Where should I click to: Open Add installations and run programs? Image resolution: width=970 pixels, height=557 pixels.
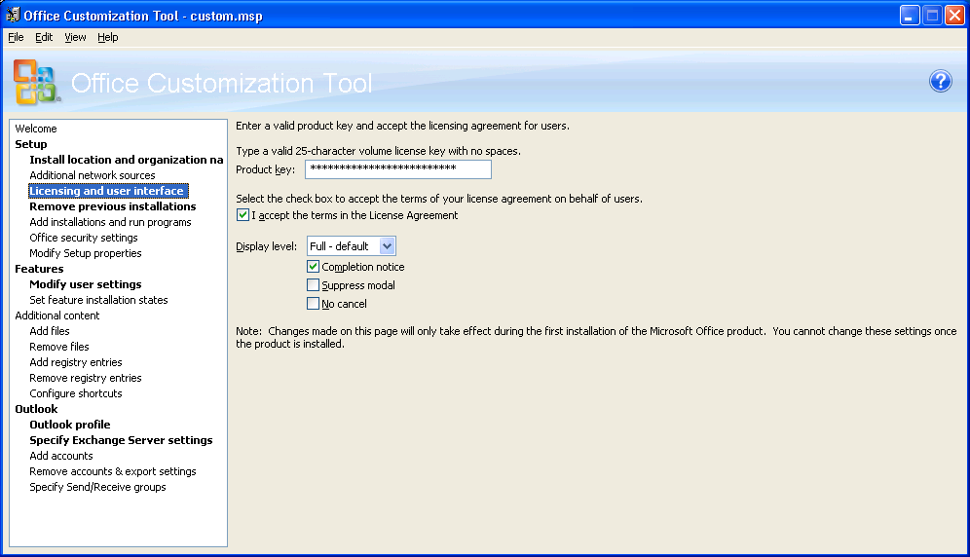coord(110,222)
